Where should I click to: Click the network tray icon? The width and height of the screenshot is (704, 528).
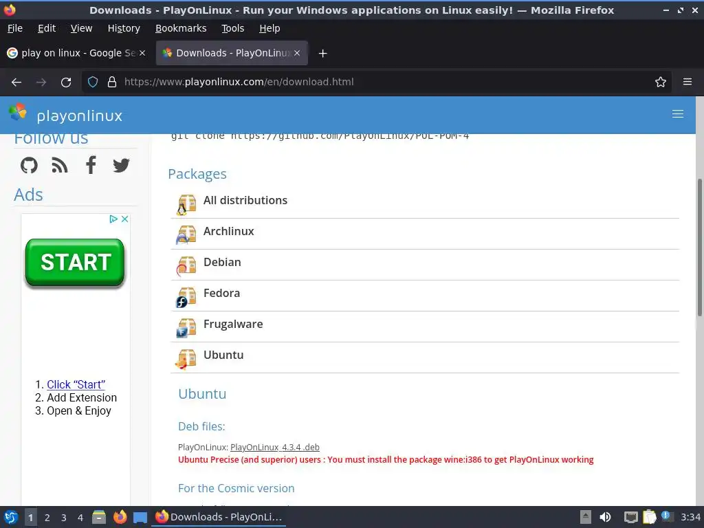[631, 517]
